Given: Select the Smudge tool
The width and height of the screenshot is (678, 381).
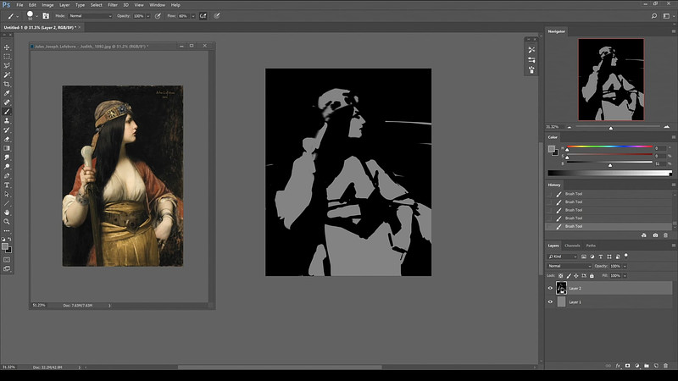Looking at the screenshot, I should click(x=7, y=157).
